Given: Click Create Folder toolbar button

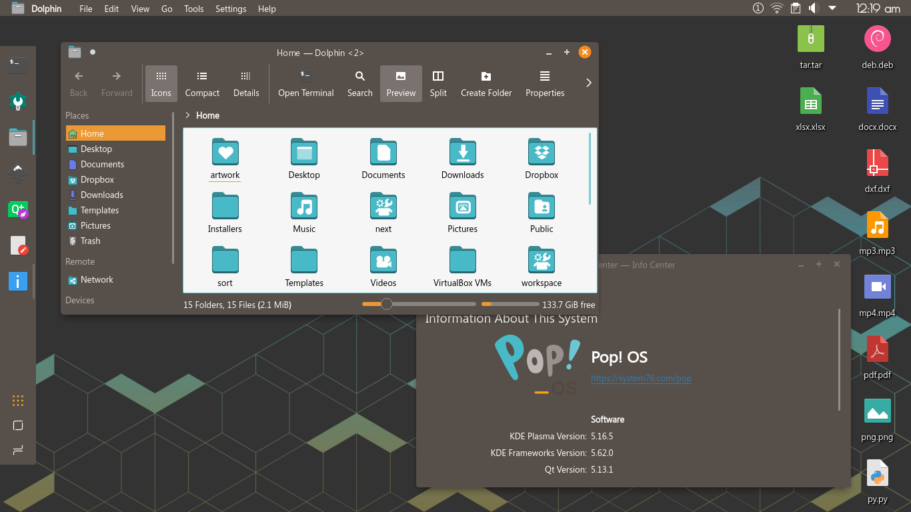Looking at the screenshot, I should 486,83.
